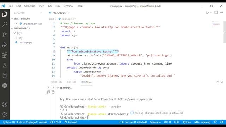Click the split terminal icon below chevrons

pyautogui.click(x=48, y=92)
